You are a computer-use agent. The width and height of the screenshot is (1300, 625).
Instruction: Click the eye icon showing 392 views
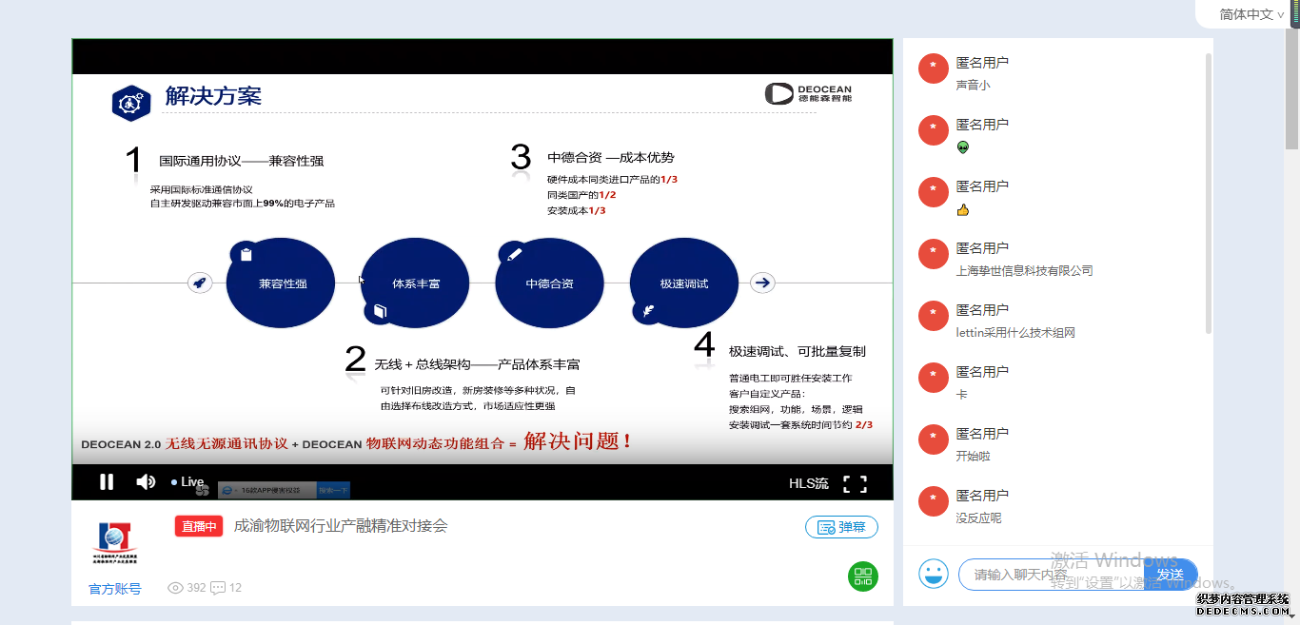point(175,588)
